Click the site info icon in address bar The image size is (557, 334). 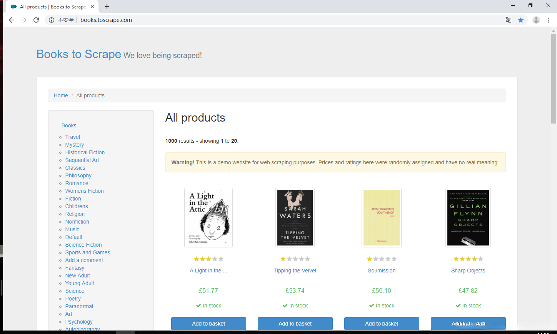[52, 20]
